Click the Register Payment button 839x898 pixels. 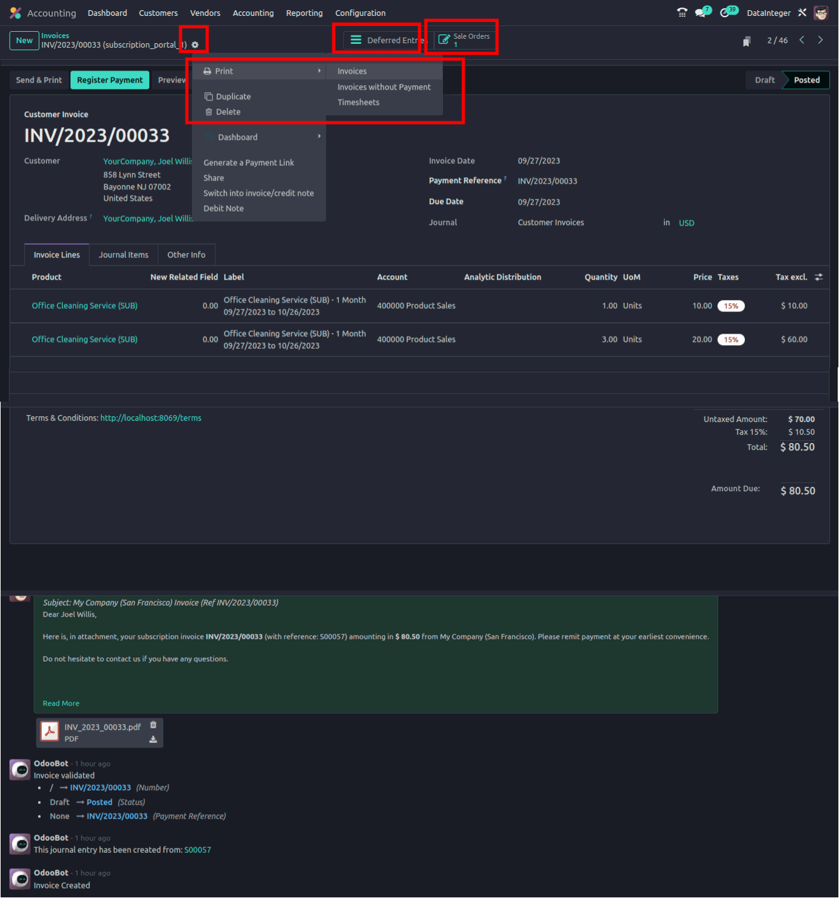click(x=109, y=79)
